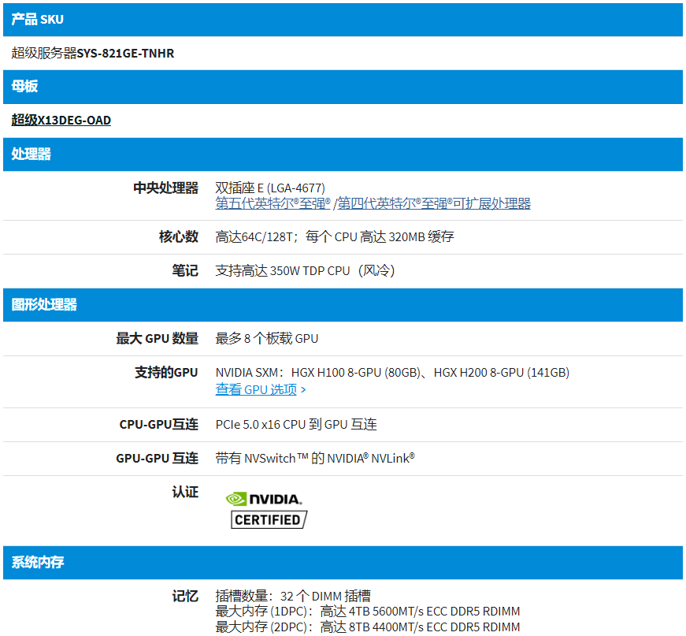This screenshot has height=636, width=686.
Task: Click the 中央处理器 row label
Action: click(x=166, y=188)
